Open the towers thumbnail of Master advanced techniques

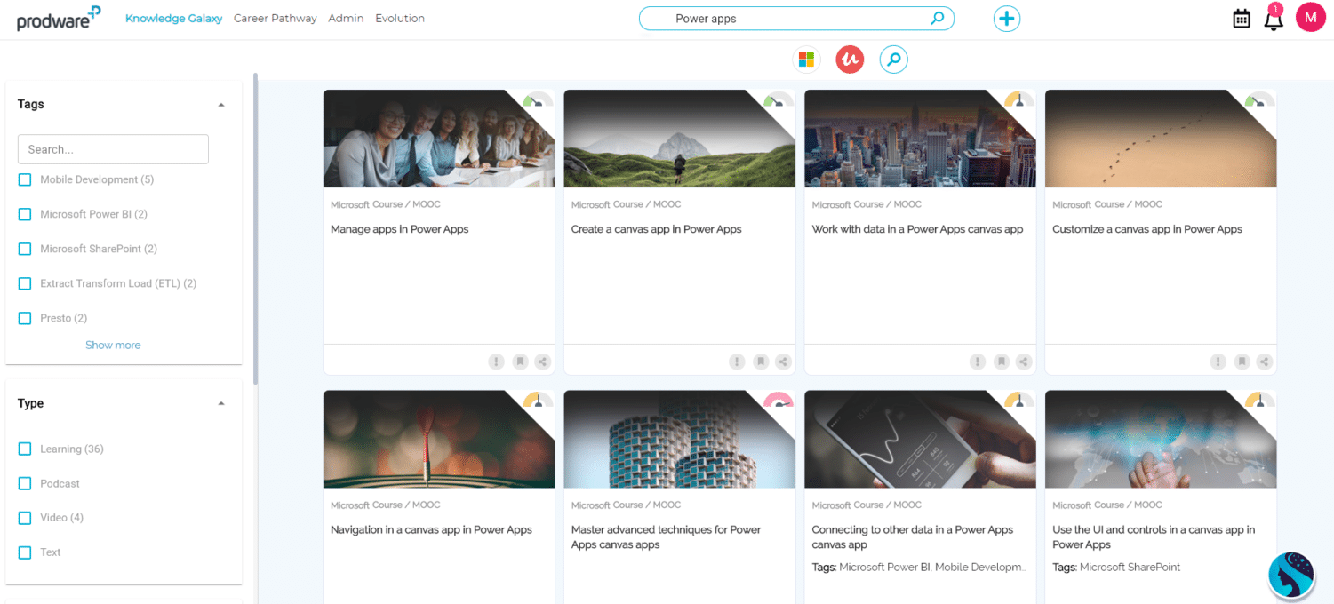click(680, 439)
